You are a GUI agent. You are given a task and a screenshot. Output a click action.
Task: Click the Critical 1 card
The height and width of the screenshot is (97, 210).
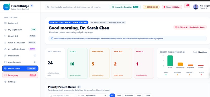pos(144,63)
